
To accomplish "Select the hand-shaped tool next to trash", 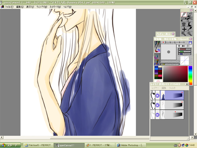I will point(190,24).
